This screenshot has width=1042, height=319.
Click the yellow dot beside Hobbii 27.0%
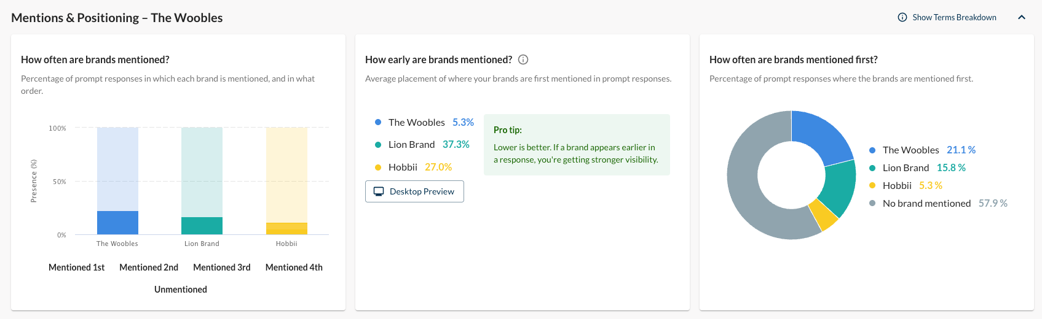point(378,167)
